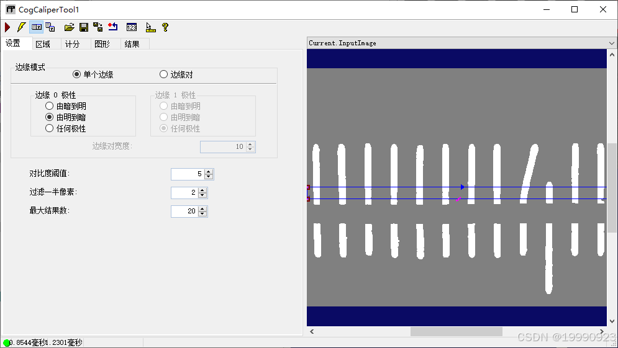The image size is (618, 348).
Task: Click the image scroll down arrow
Action: point(612,321)
